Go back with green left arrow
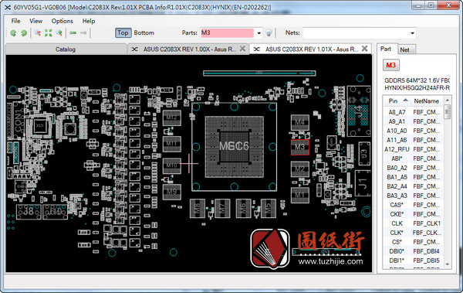The width and height of the screenshot is (463, 293). [73, 32]
